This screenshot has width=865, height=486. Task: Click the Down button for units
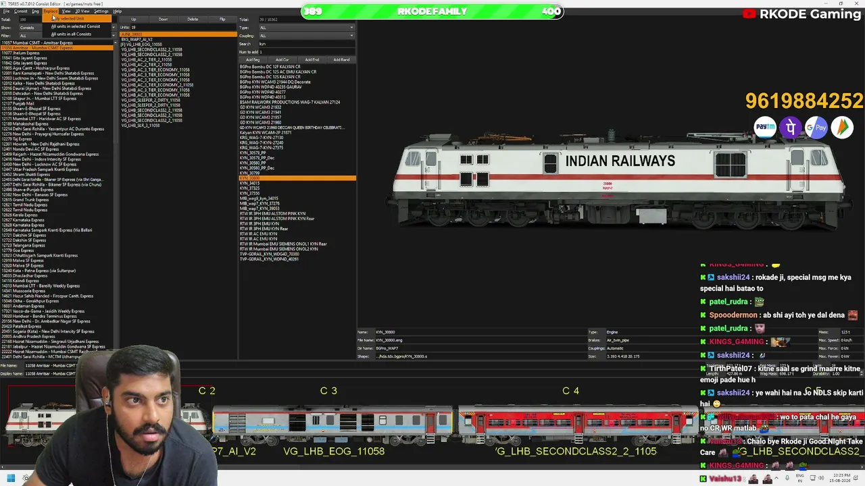163,19
